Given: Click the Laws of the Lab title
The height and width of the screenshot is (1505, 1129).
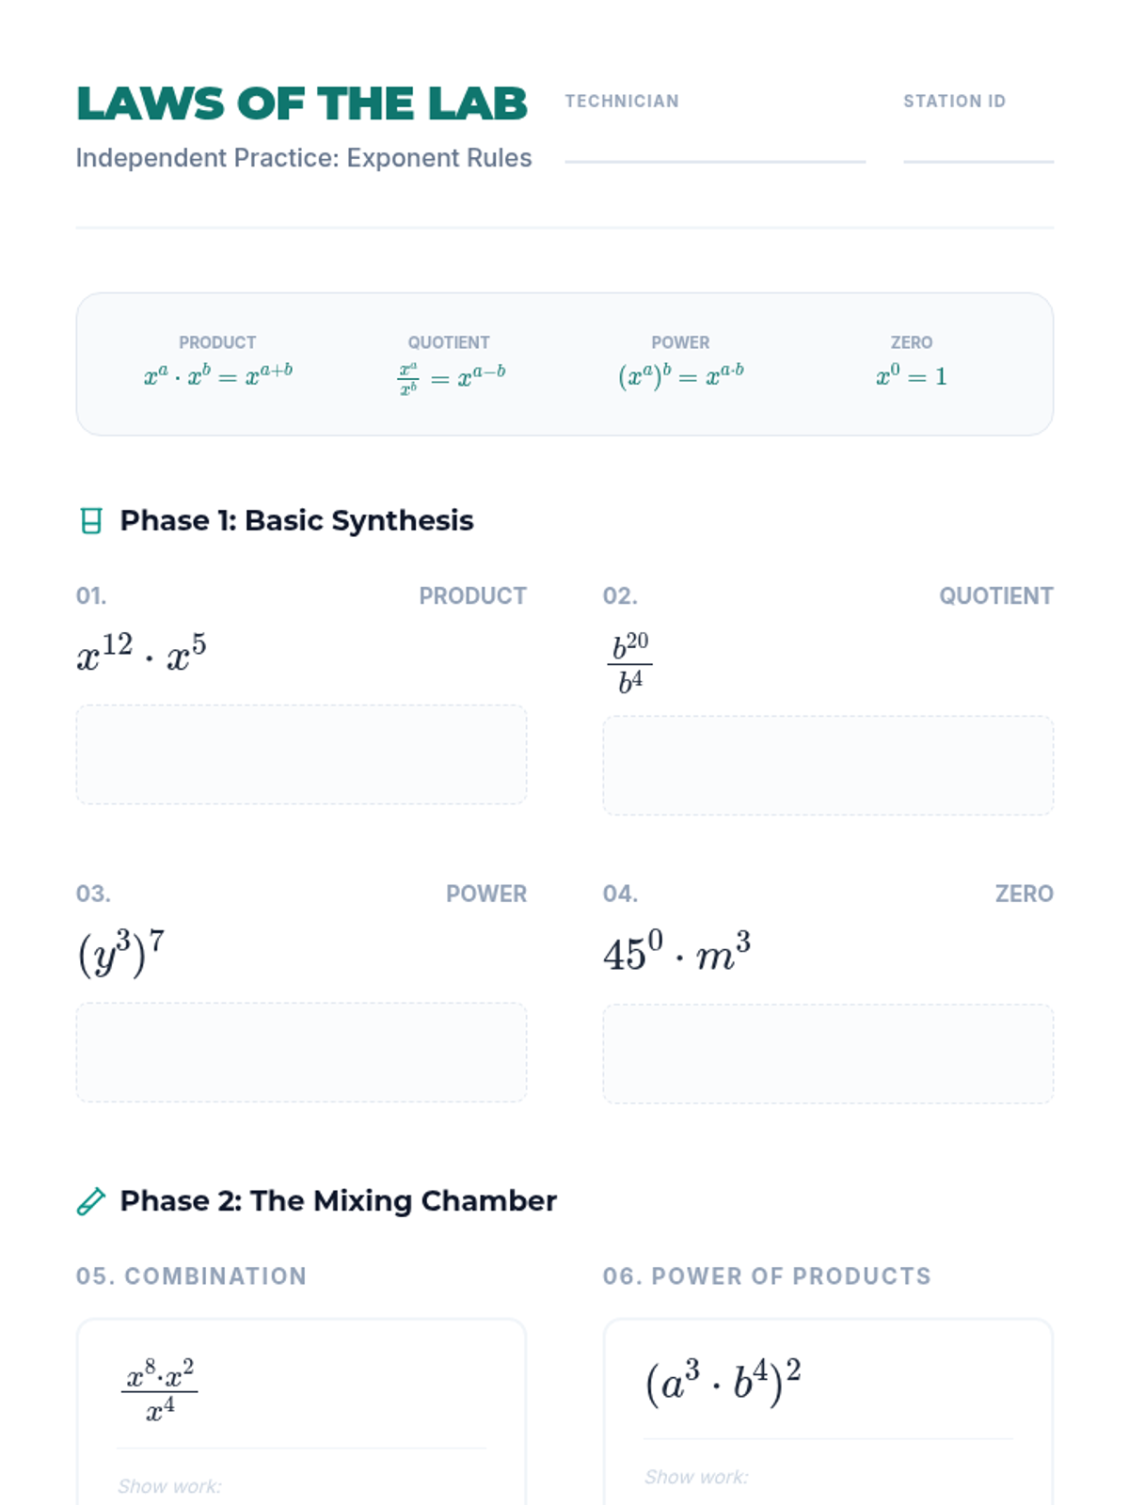Looking at the screenshot, I should pyautogui.click(x=302, y=103).
